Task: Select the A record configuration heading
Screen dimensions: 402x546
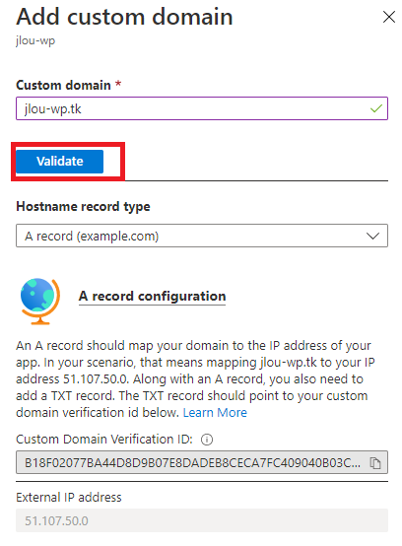Action: click(152, 297)
